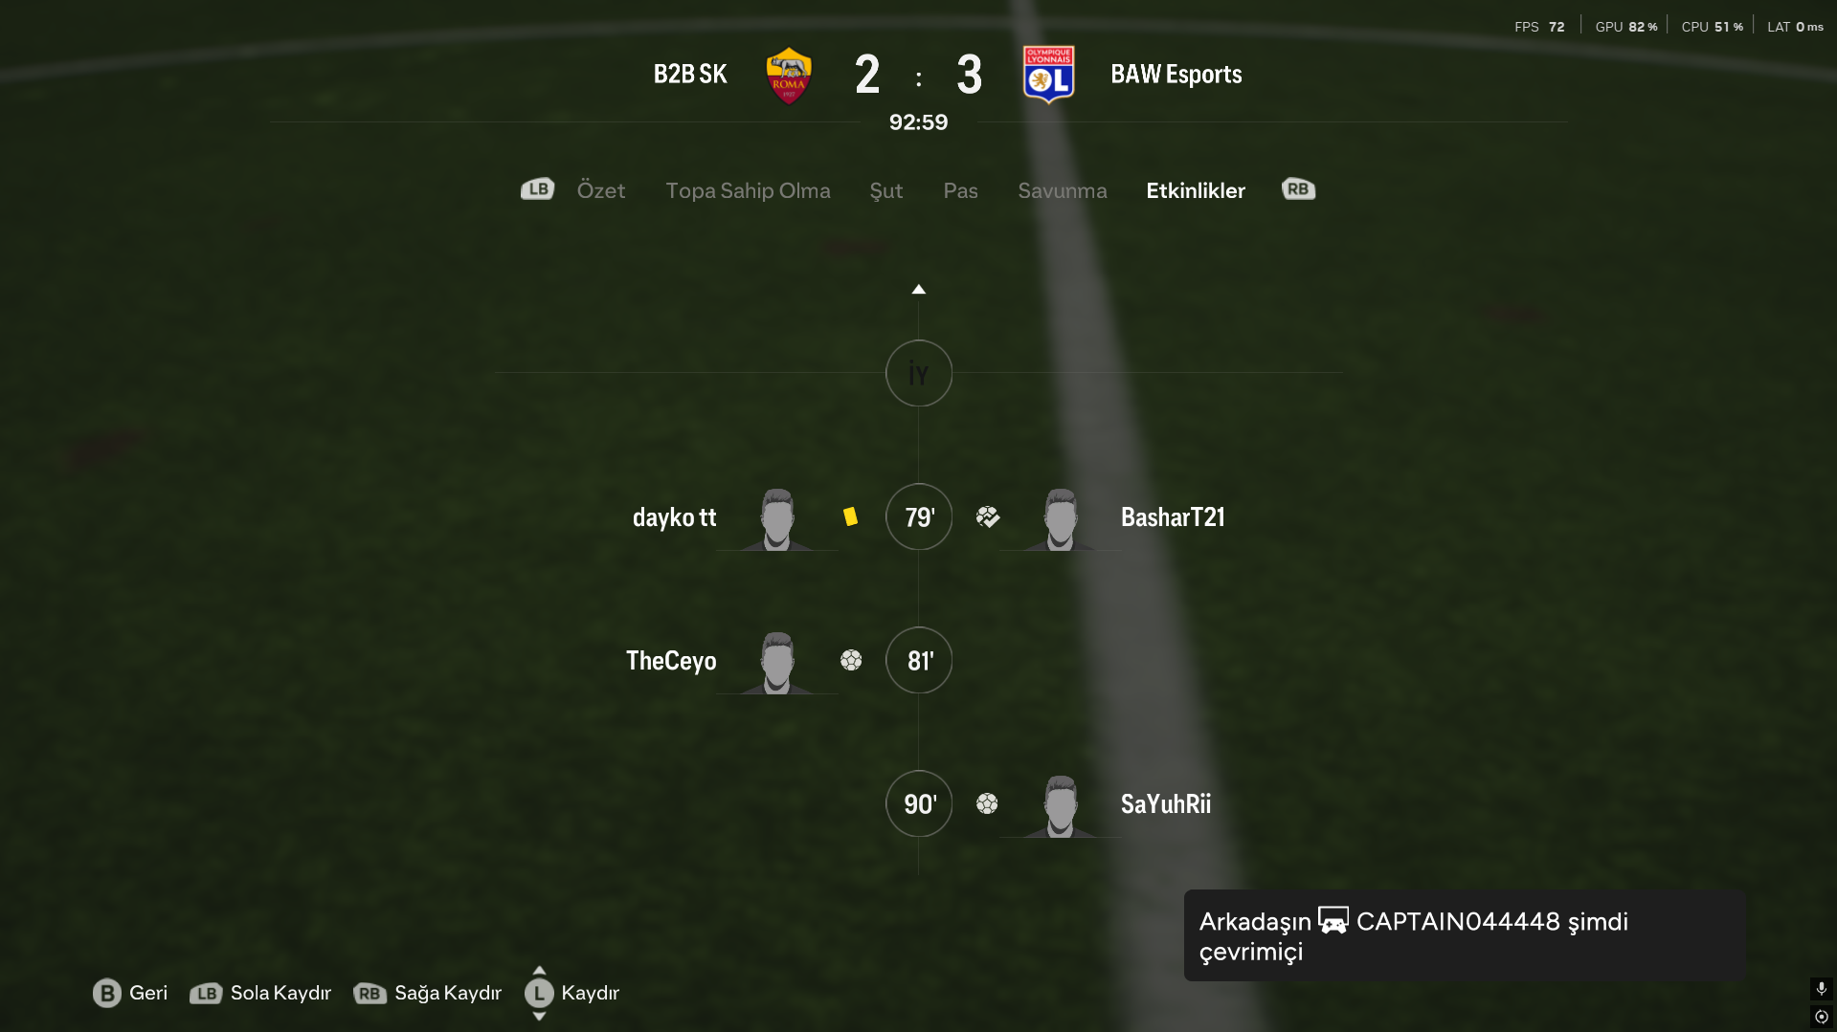
Task: Click the RB bumper icon after Etkinlikler
Action: click(x=1298, y=189)
